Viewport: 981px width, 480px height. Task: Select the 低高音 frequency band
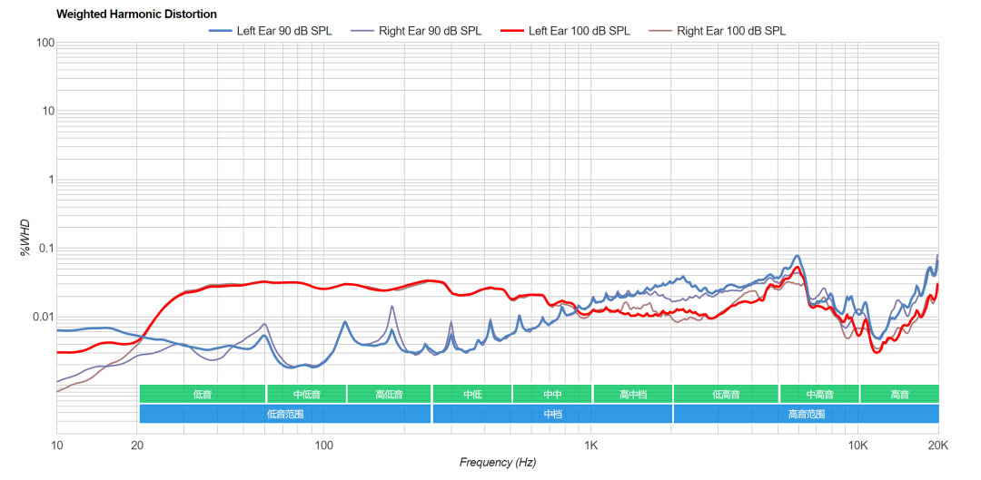(726, 394)
